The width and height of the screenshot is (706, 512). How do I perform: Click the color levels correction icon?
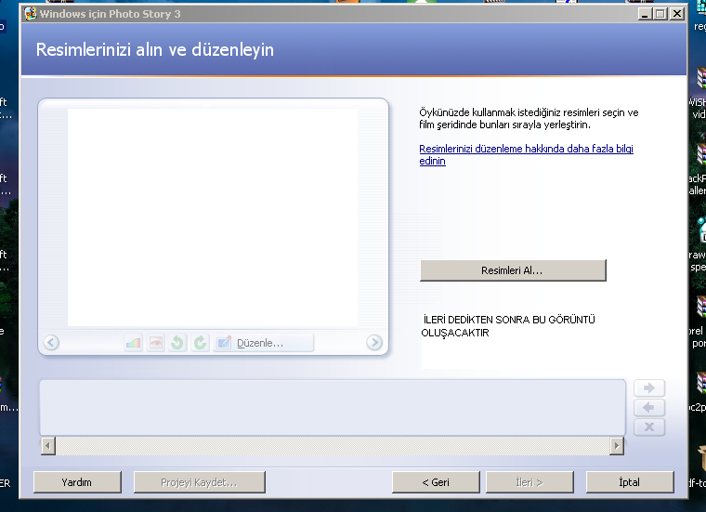click(133, 343)
